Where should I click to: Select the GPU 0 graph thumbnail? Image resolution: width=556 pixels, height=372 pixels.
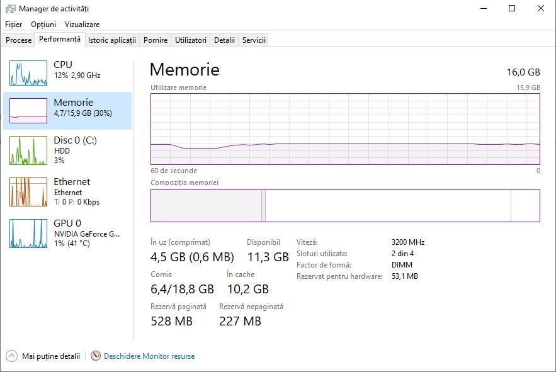tap(28, 233)
